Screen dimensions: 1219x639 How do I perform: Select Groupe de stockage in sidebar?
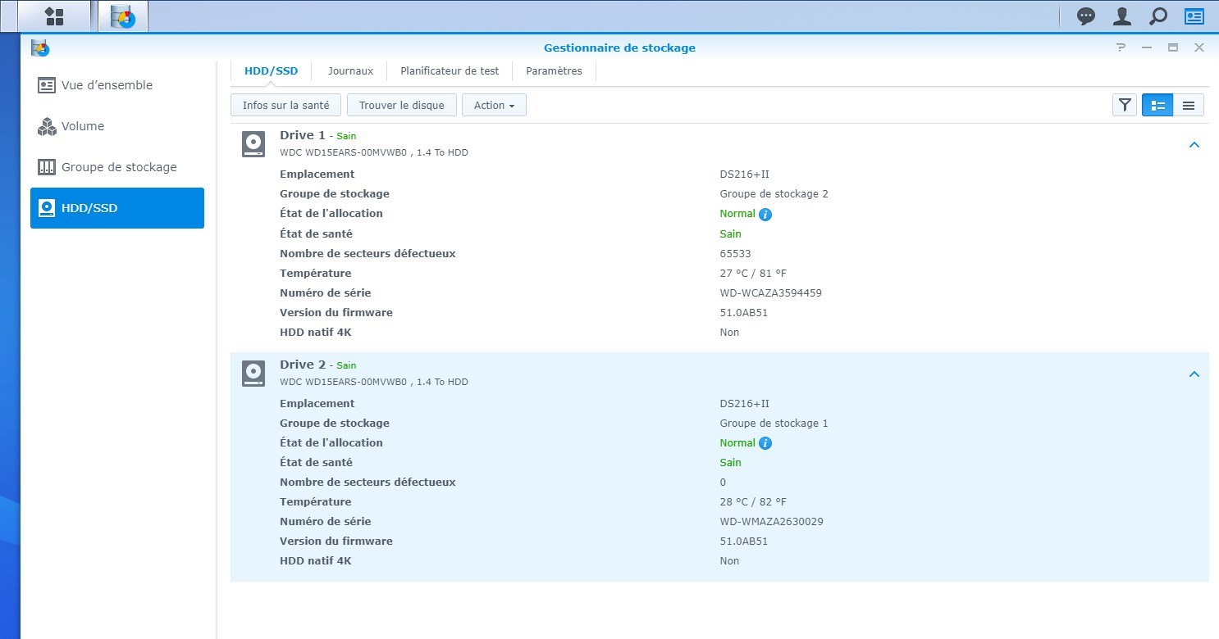pyautogui.click(x=117, y=167)
